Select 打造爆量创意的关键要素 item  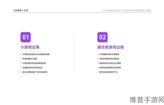[x=109, y=54]
